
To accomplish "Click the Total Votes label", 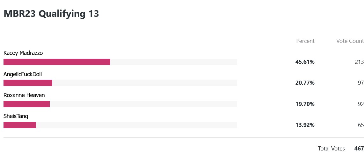I will (331, 148).
